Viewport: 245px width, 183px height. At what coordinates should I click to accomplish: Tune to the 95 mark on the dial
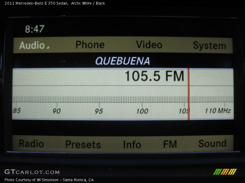coord(99,111)
